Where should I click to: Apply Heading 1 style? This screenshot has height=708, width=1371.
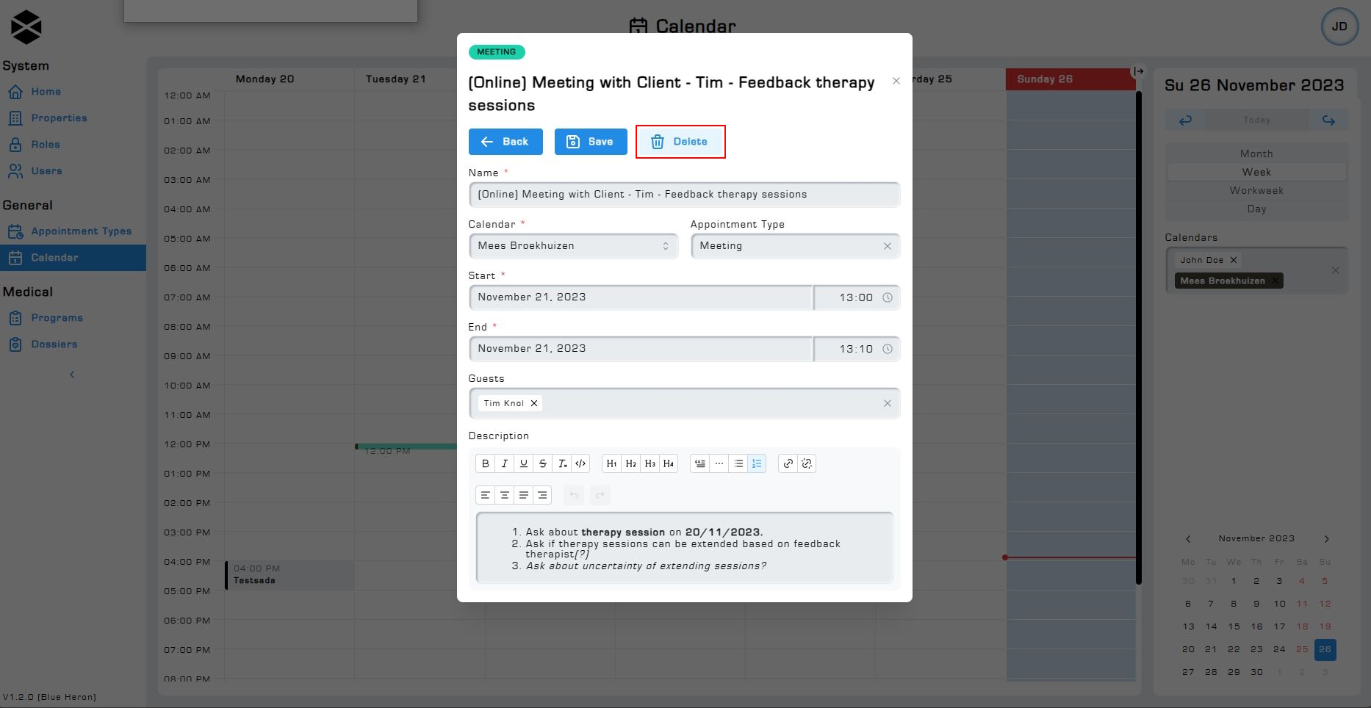pos(611,463)
